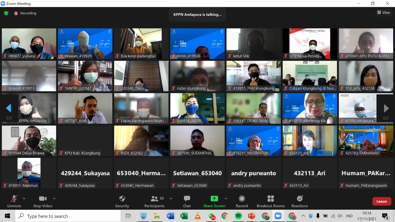The image size is (395, 222).
Task: Expand share screen options arrow
Action: [226, 199]
